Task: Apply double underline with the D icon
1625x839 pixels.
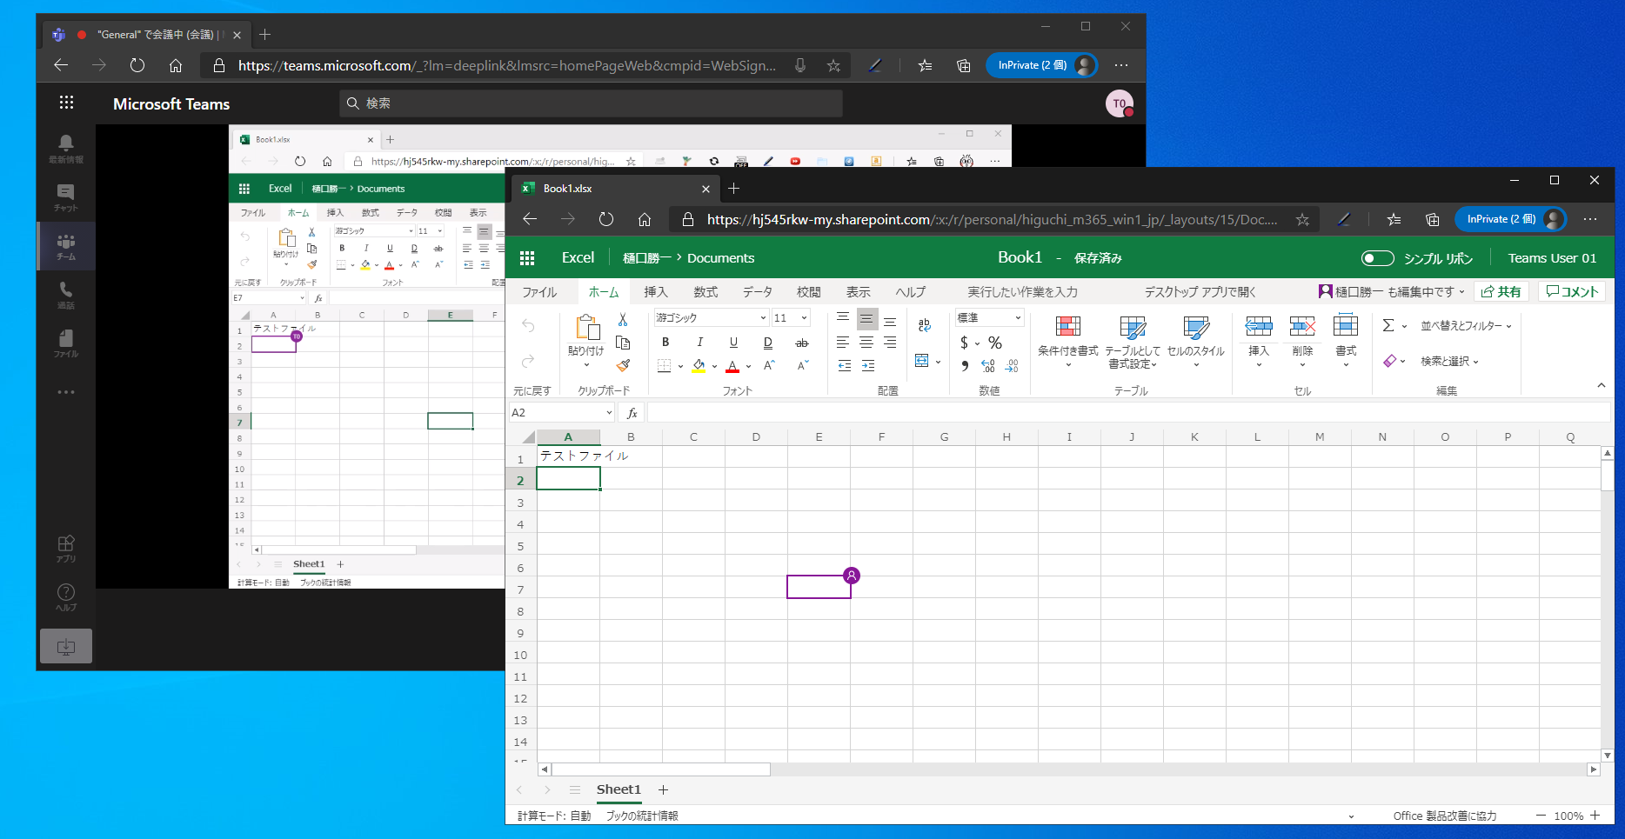Action: coord(767,343)
